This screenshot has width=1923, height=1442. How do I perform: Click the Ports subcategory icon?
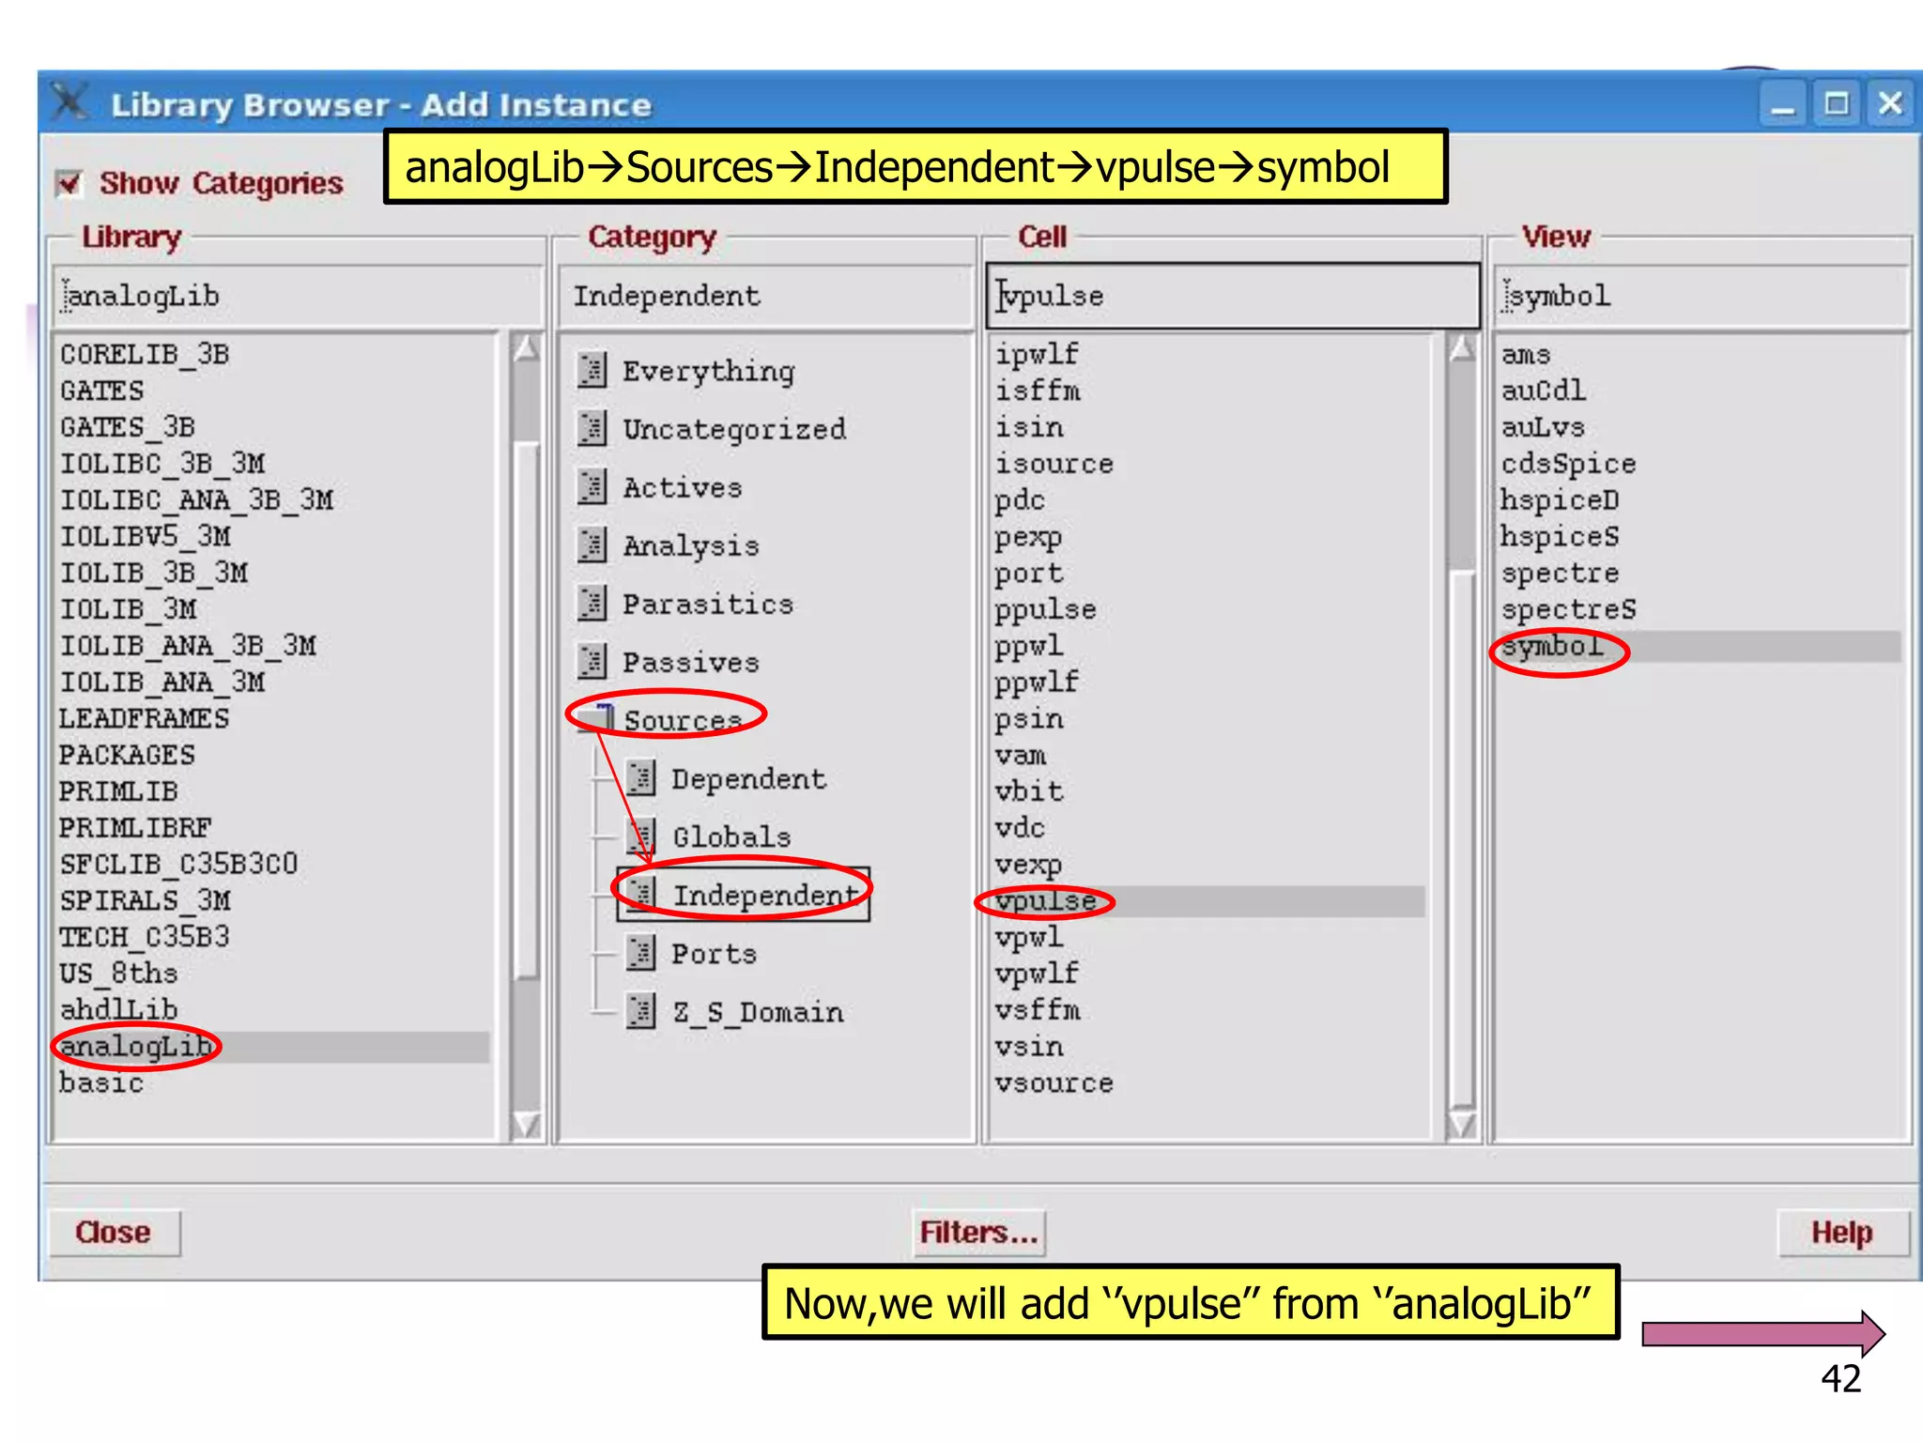tap(641, 954)
